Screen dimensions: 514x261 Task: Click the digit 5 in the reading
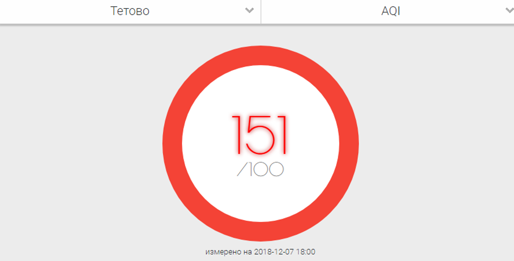pos(260,135)
